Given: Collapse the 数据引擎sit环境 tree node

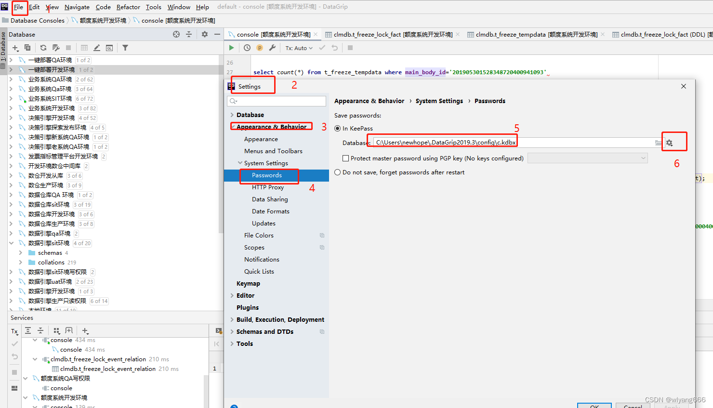Looking at the screenshot, I should 12,243.
